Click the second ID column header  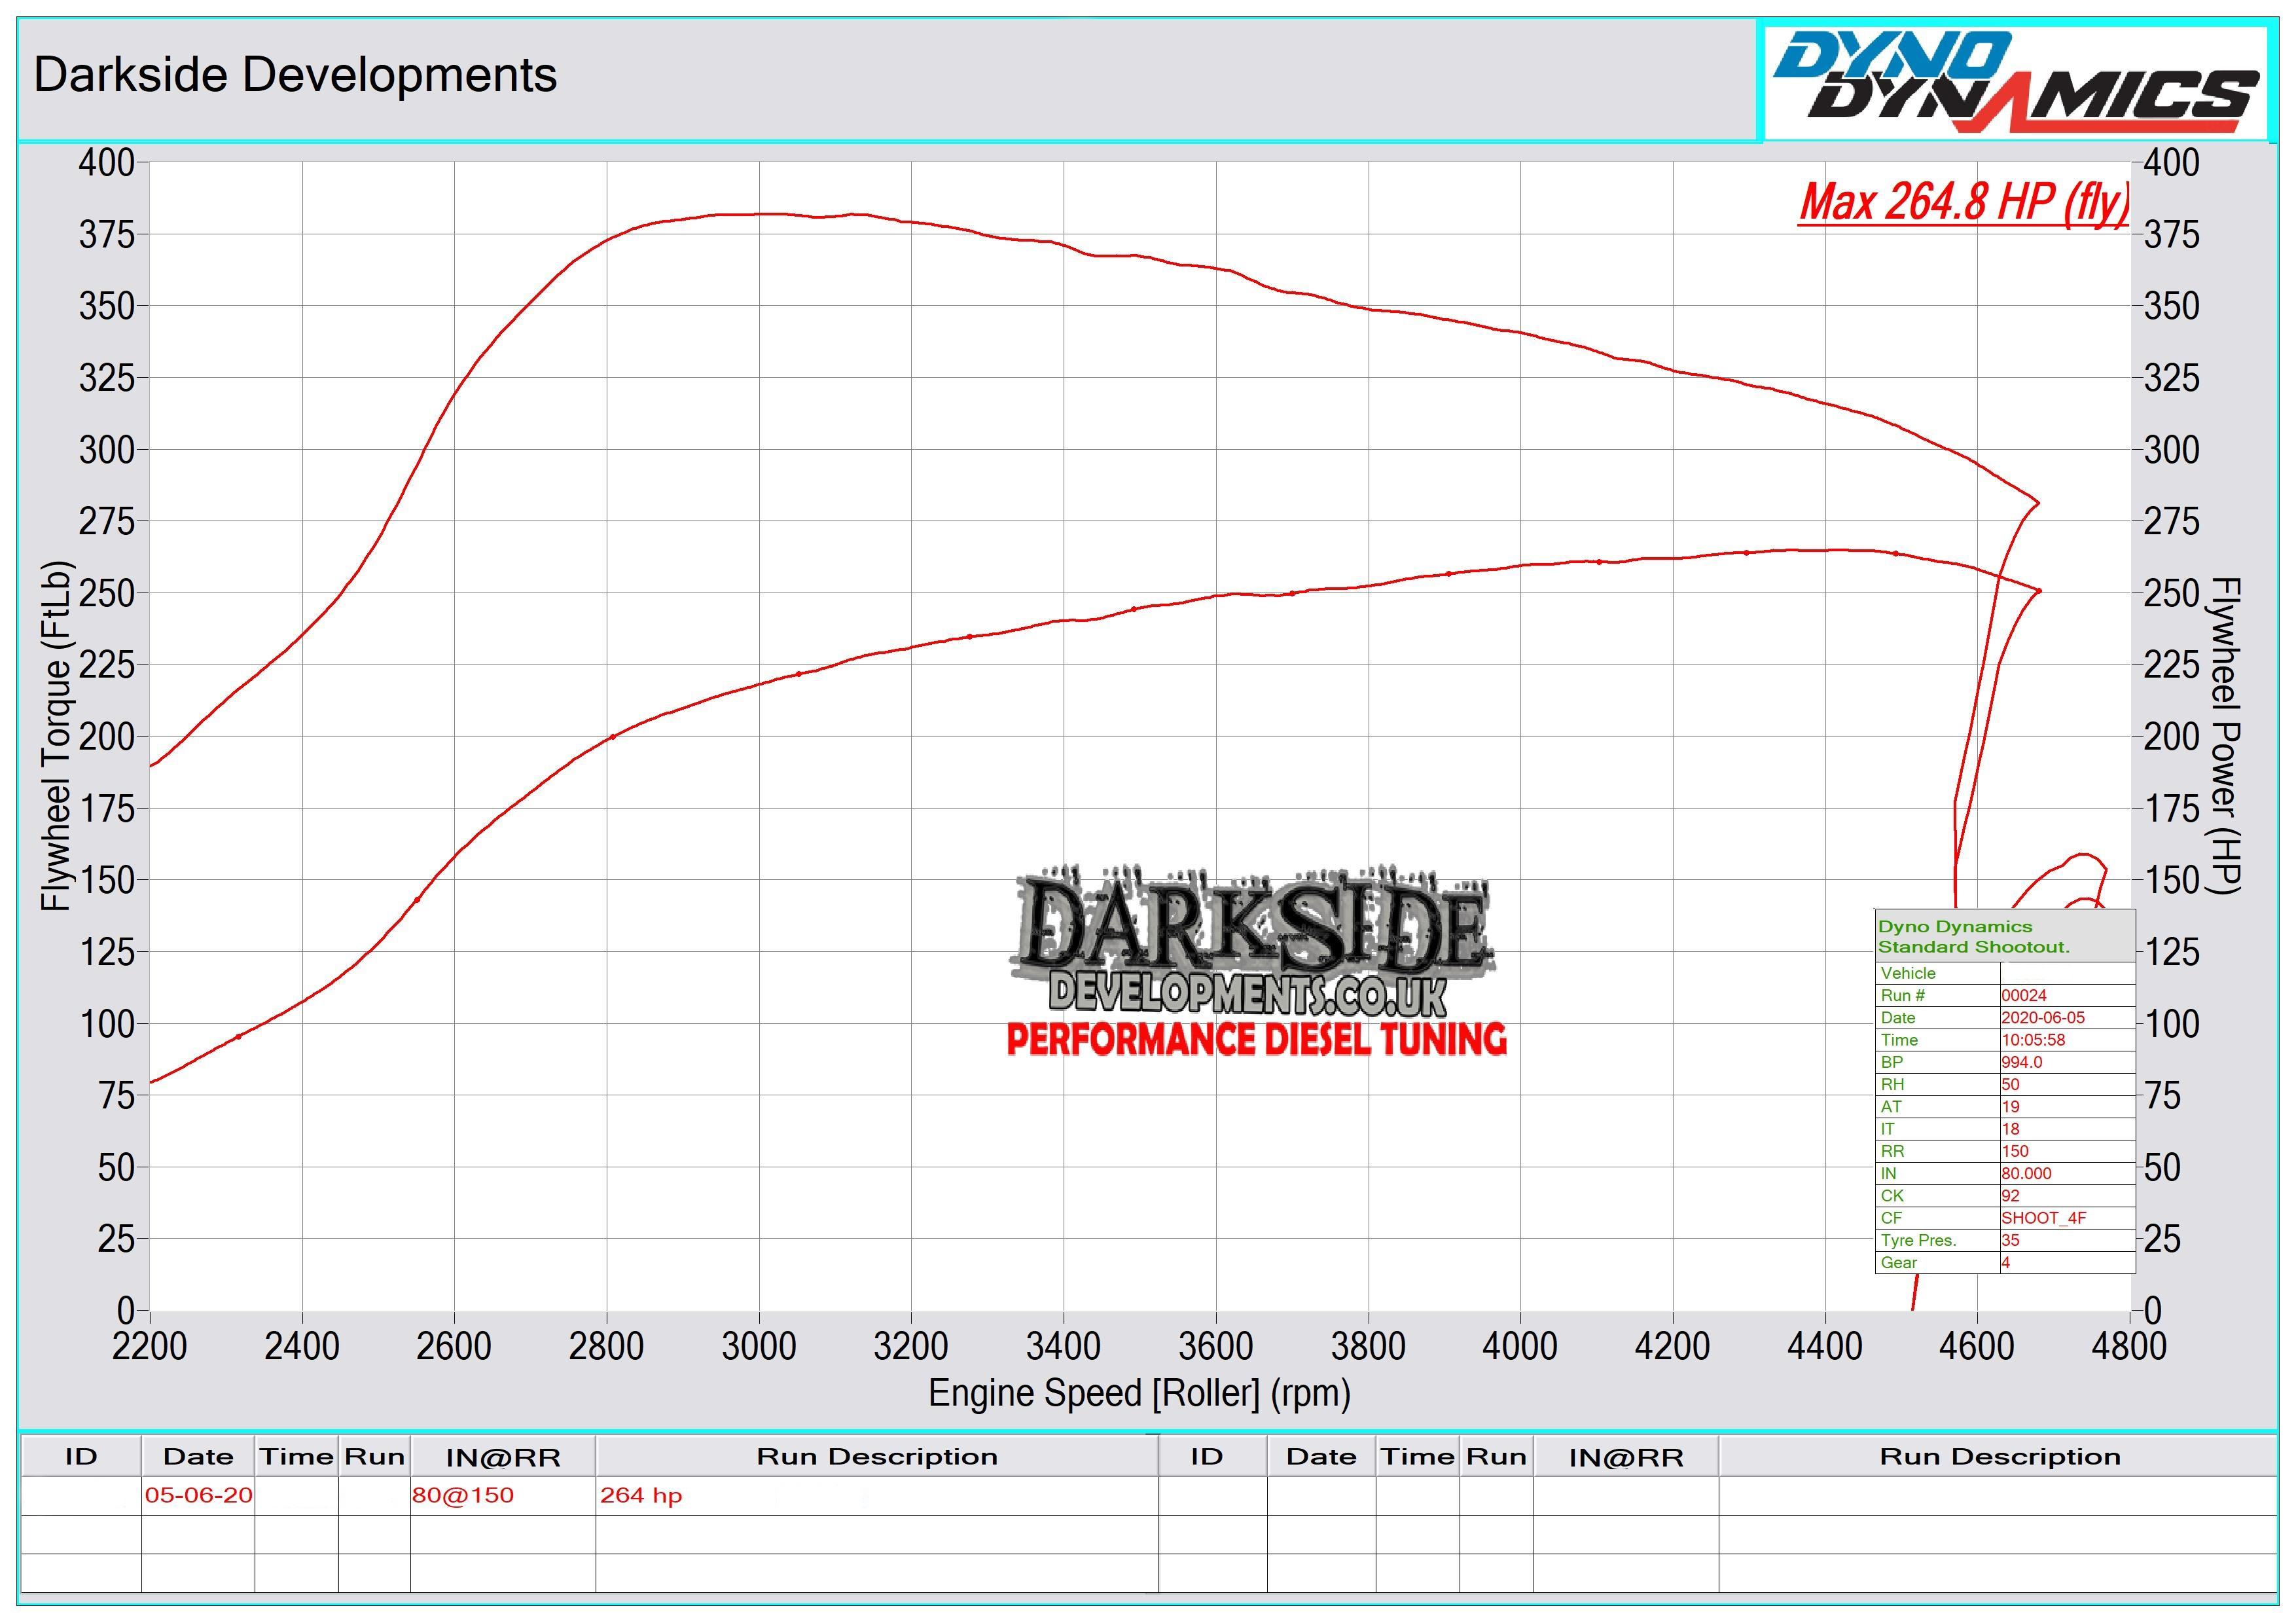(x=1206, y=1457)
